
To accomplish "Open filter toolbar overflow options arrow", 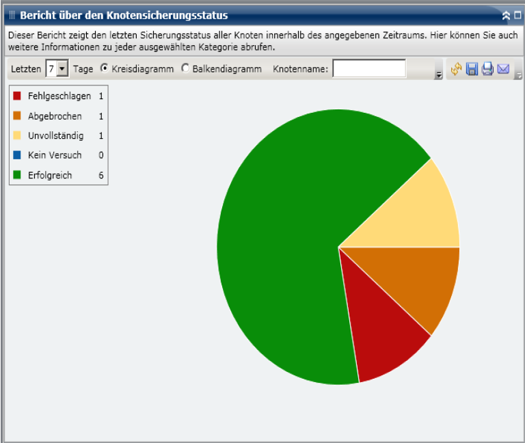I will 438,75.
